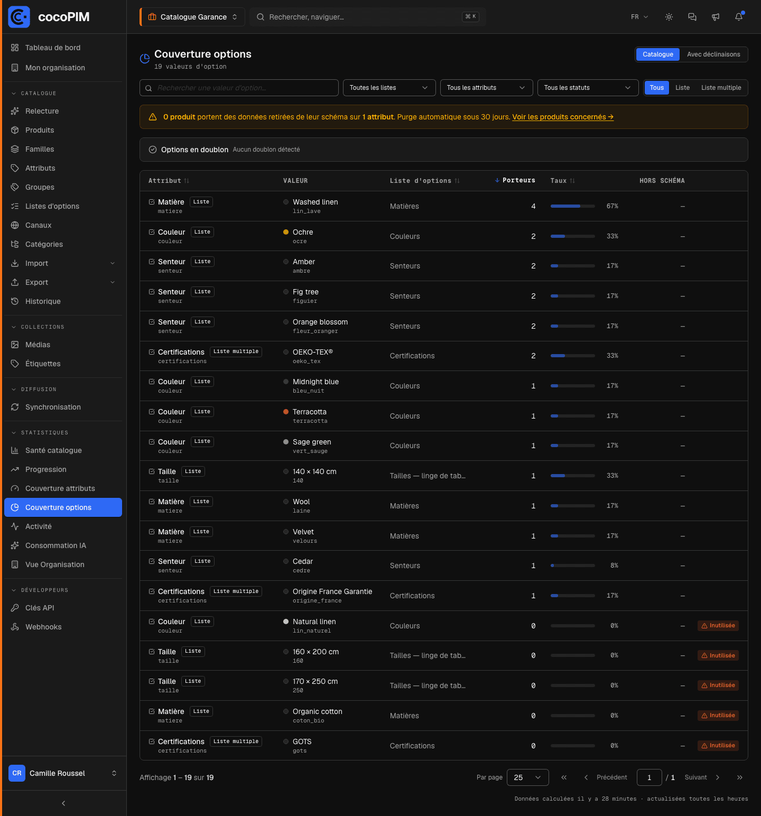Open Synchronisation in the sidebar
Viewport: 761px width, 816px height.
[x=63, y=407]
